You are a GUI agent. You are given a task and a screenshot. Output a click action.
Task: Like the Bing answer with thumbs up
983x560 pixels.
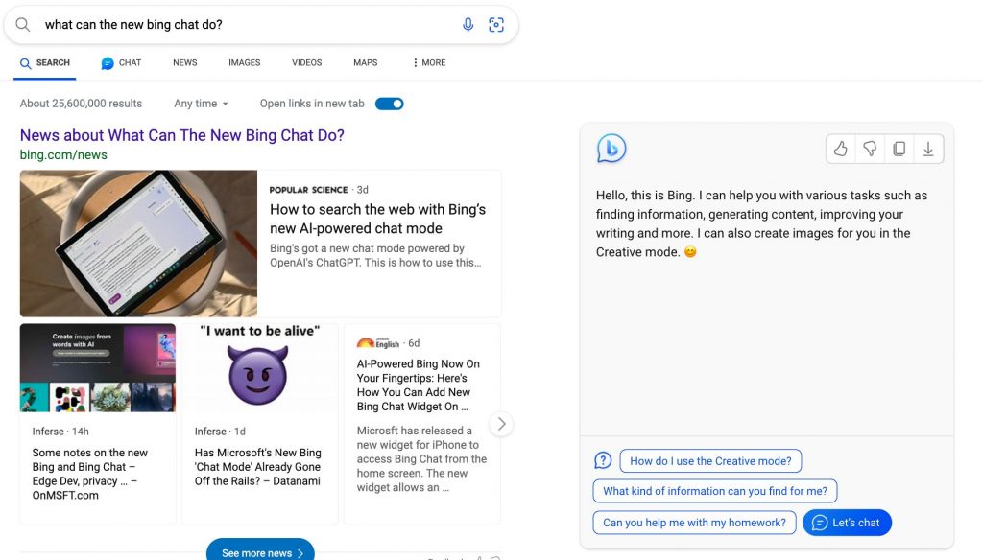(x=841, y=149)
